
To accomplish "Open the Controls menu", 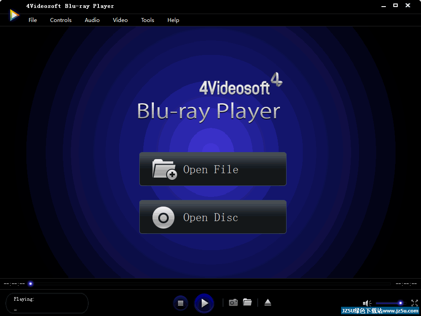I will 61,20.
